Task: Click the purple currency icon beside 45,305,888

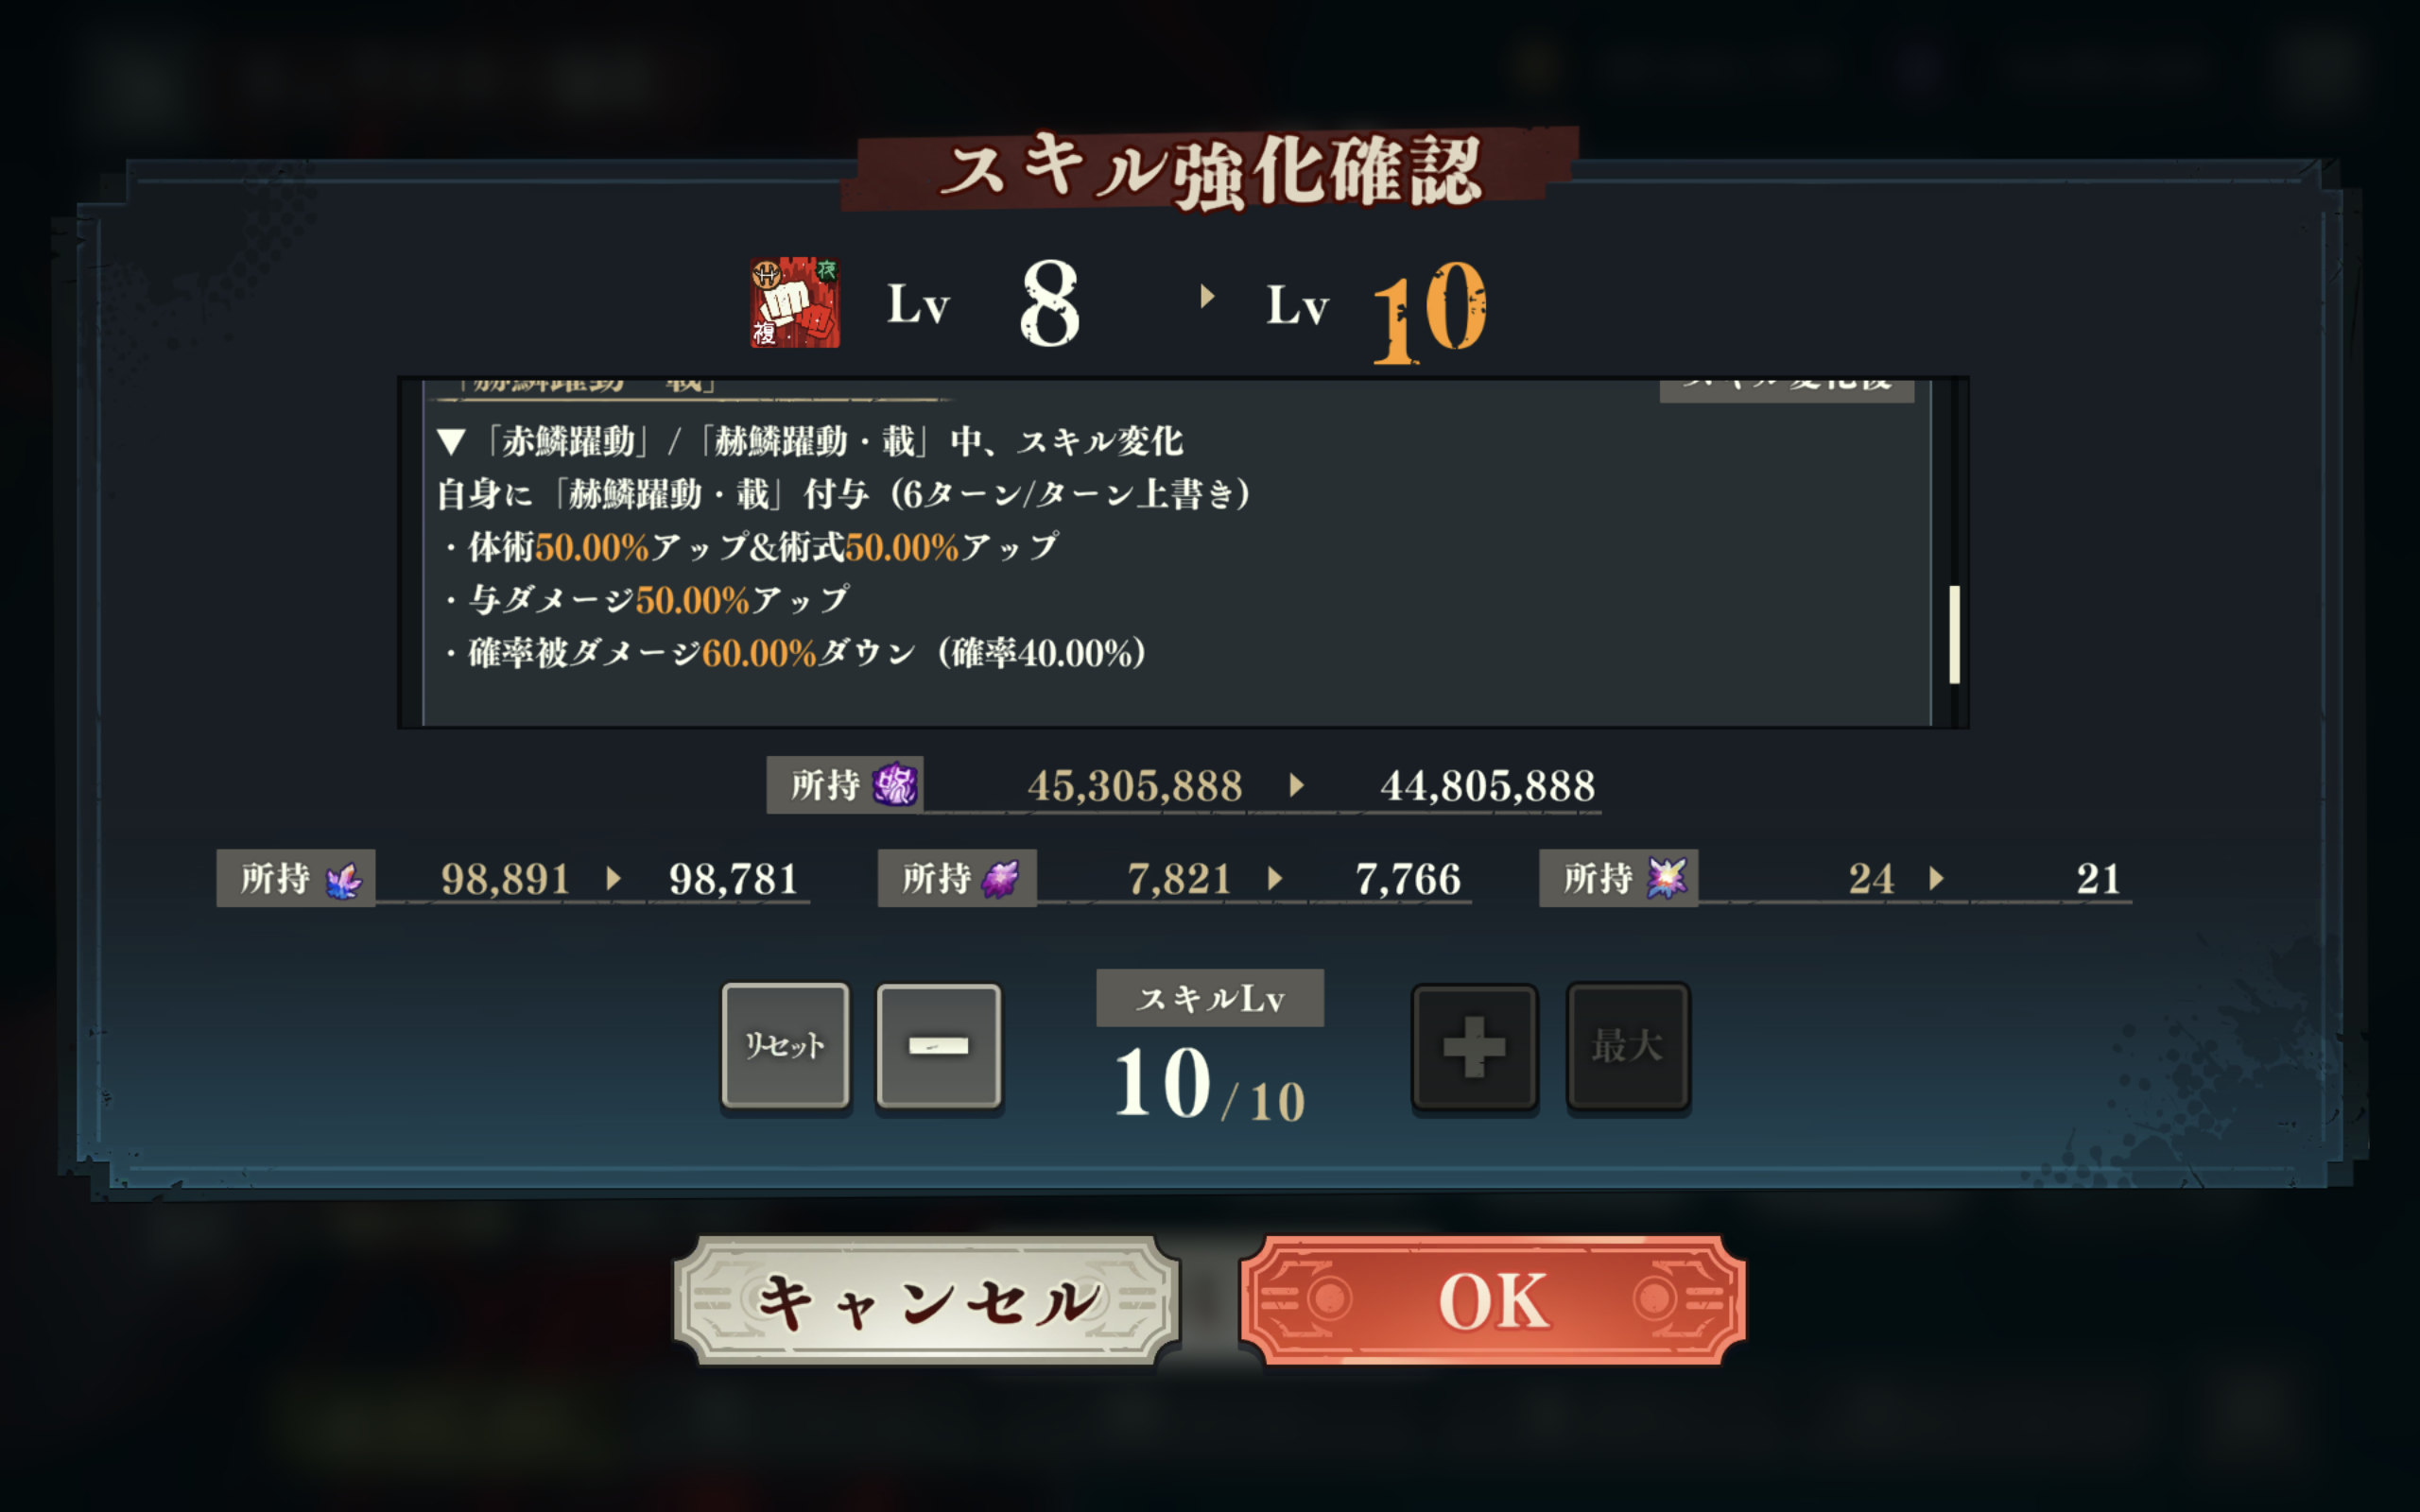Action: tap(894, 785)
